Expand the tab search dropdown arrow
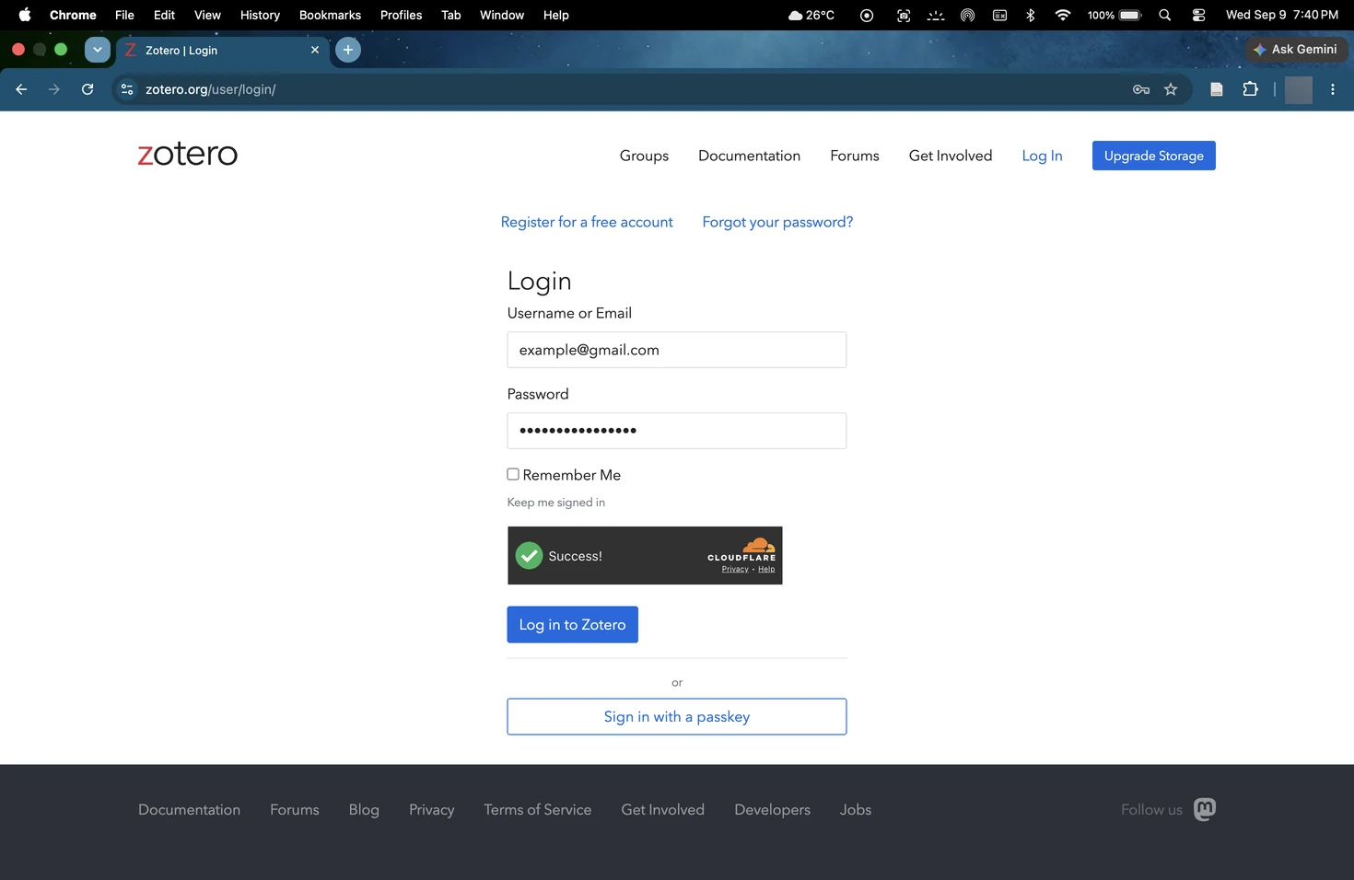 98,50
